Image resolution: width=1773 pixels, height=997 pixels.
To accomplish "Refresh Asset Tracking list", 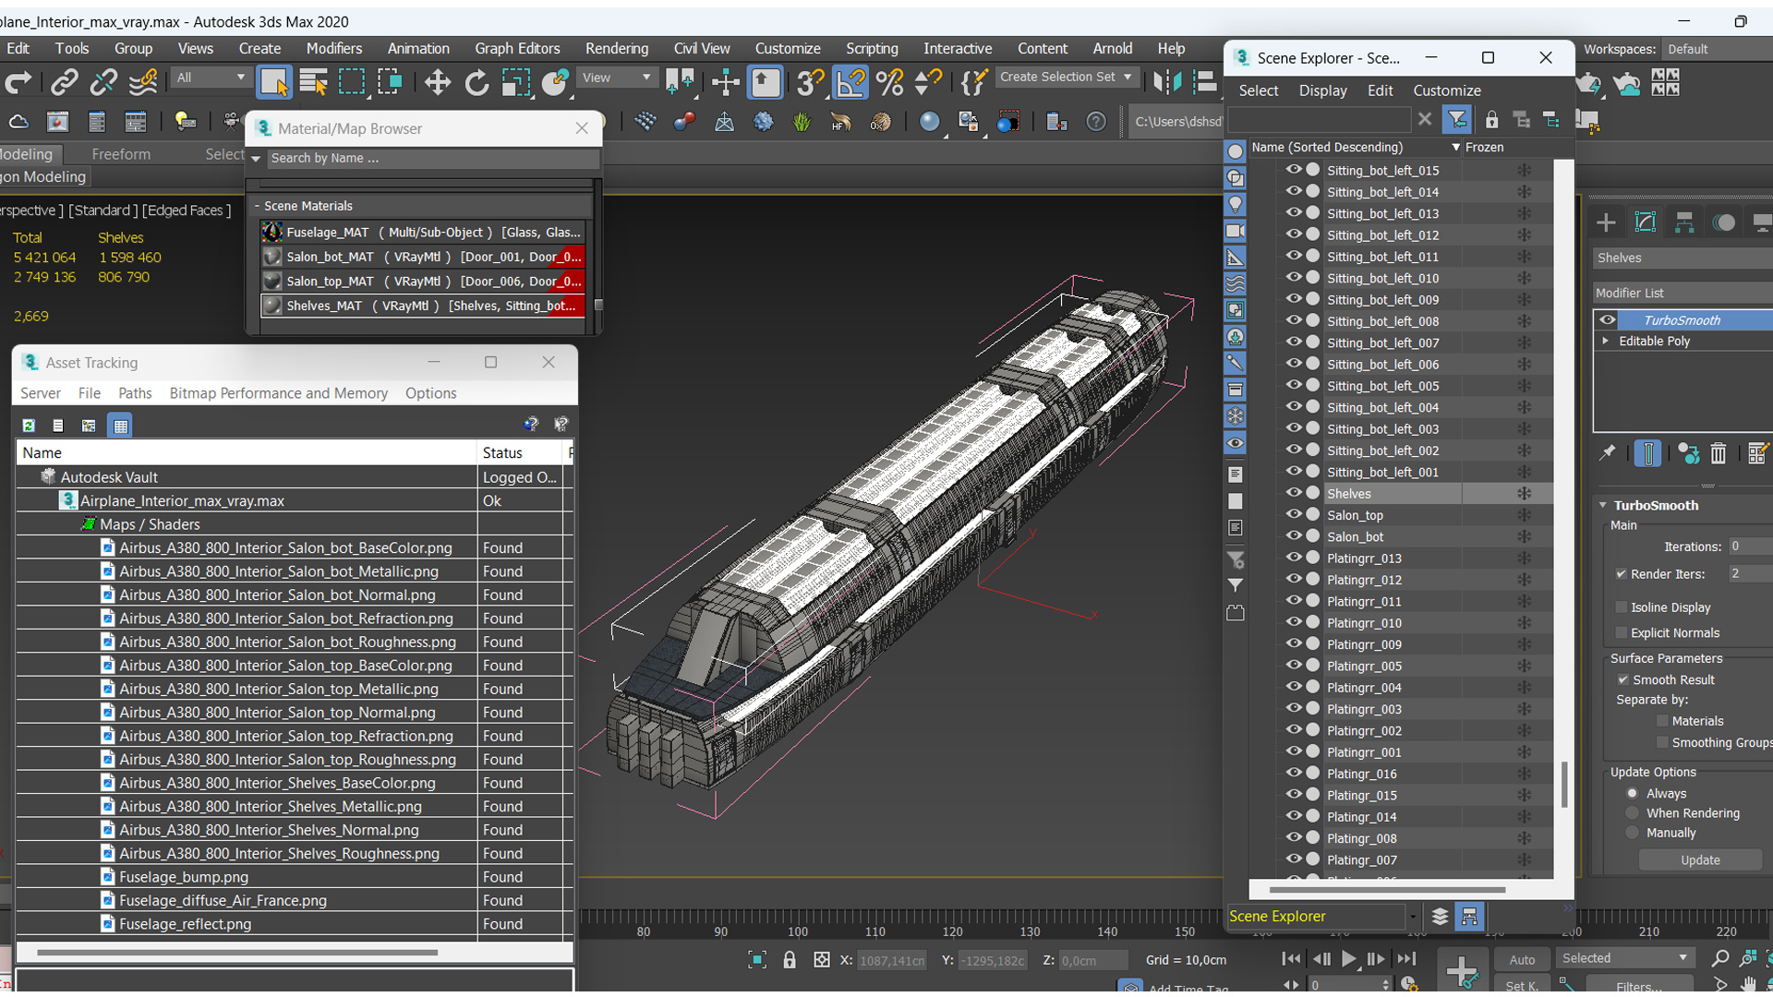I will (29, 425).
